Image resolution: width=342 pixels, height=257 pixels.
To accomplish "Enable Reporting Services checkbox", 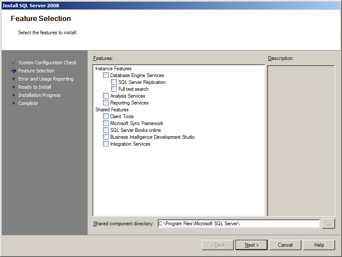I will pyautogui.click(x=106, y=103).
